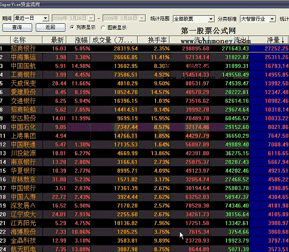
Task: Select row 宏达股份
Action: pyautogui.click(x=145, y=118)
